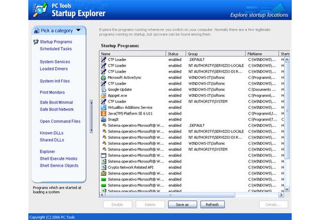Click the Microsoft ActiveSync row icon
Viewport: 320px width, 220px height.
tap(104, 78)
